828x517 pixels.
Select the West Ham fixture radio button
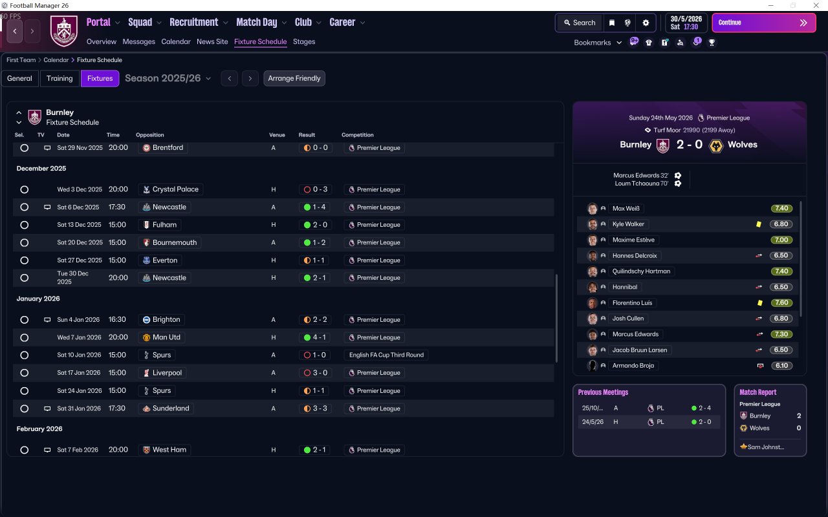tap(24, 450)
